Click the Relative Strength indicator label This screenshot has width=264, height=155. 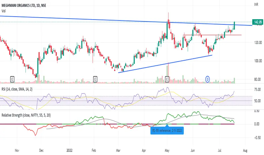coord(26,115)
